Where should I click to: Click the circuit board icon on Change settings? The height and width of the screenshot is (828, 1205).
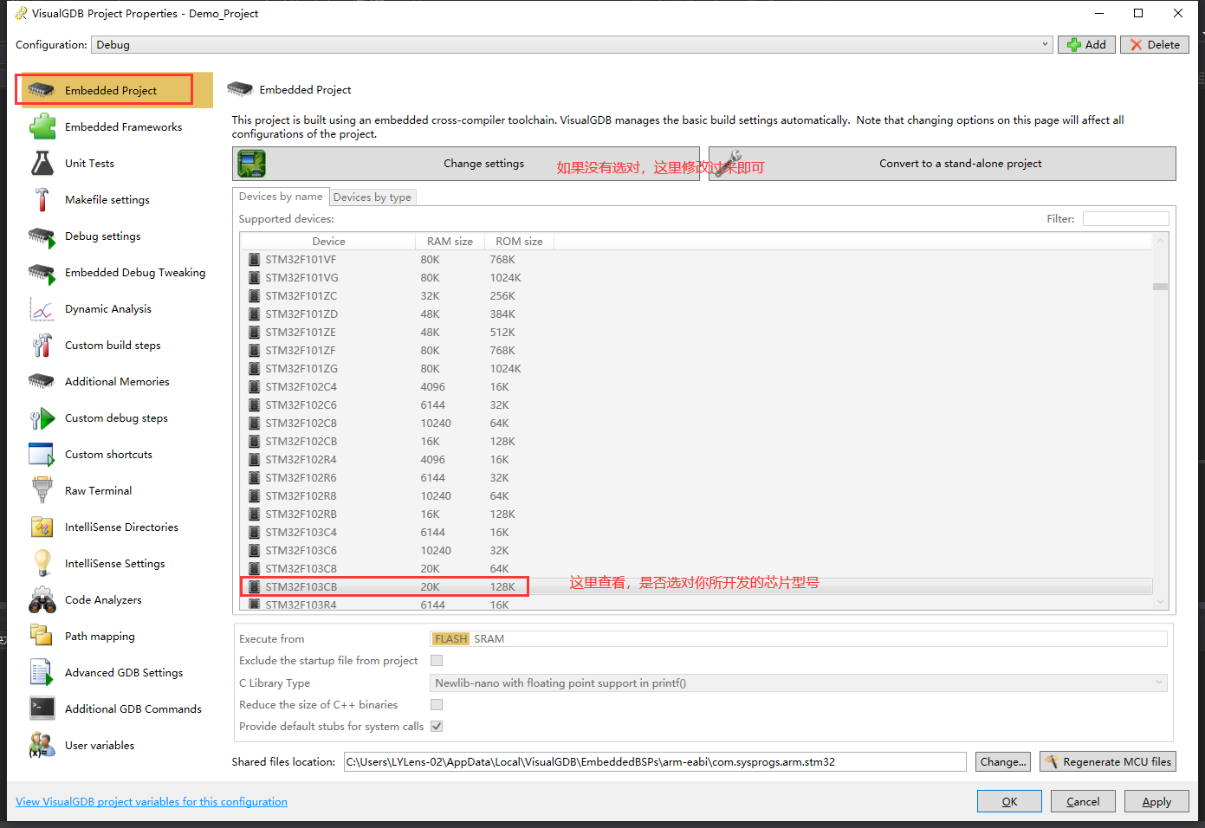pyautogui.click(x=252, y=164)
